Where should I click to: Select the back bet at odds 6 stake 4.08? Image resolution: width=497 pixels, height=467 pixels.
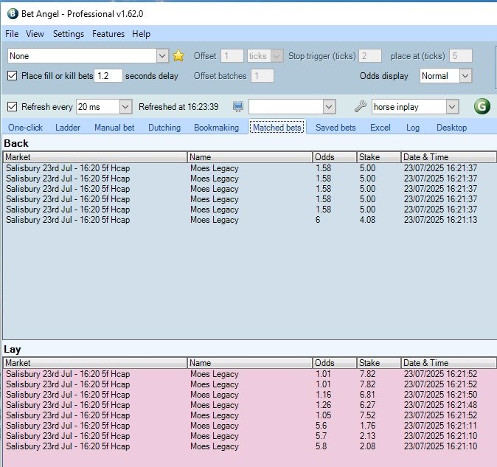250,220
